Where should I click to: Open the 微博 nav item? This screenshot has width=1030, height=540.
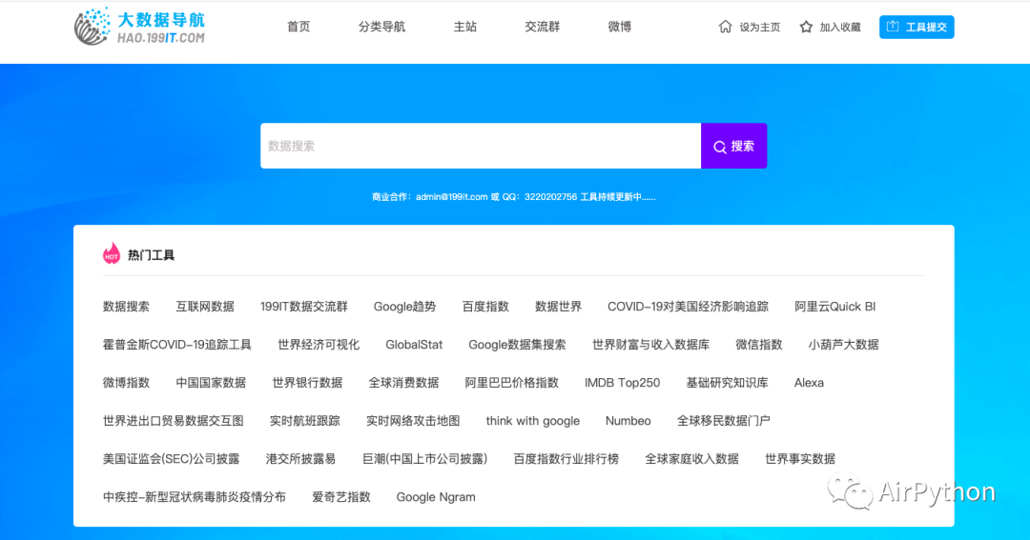620,27
